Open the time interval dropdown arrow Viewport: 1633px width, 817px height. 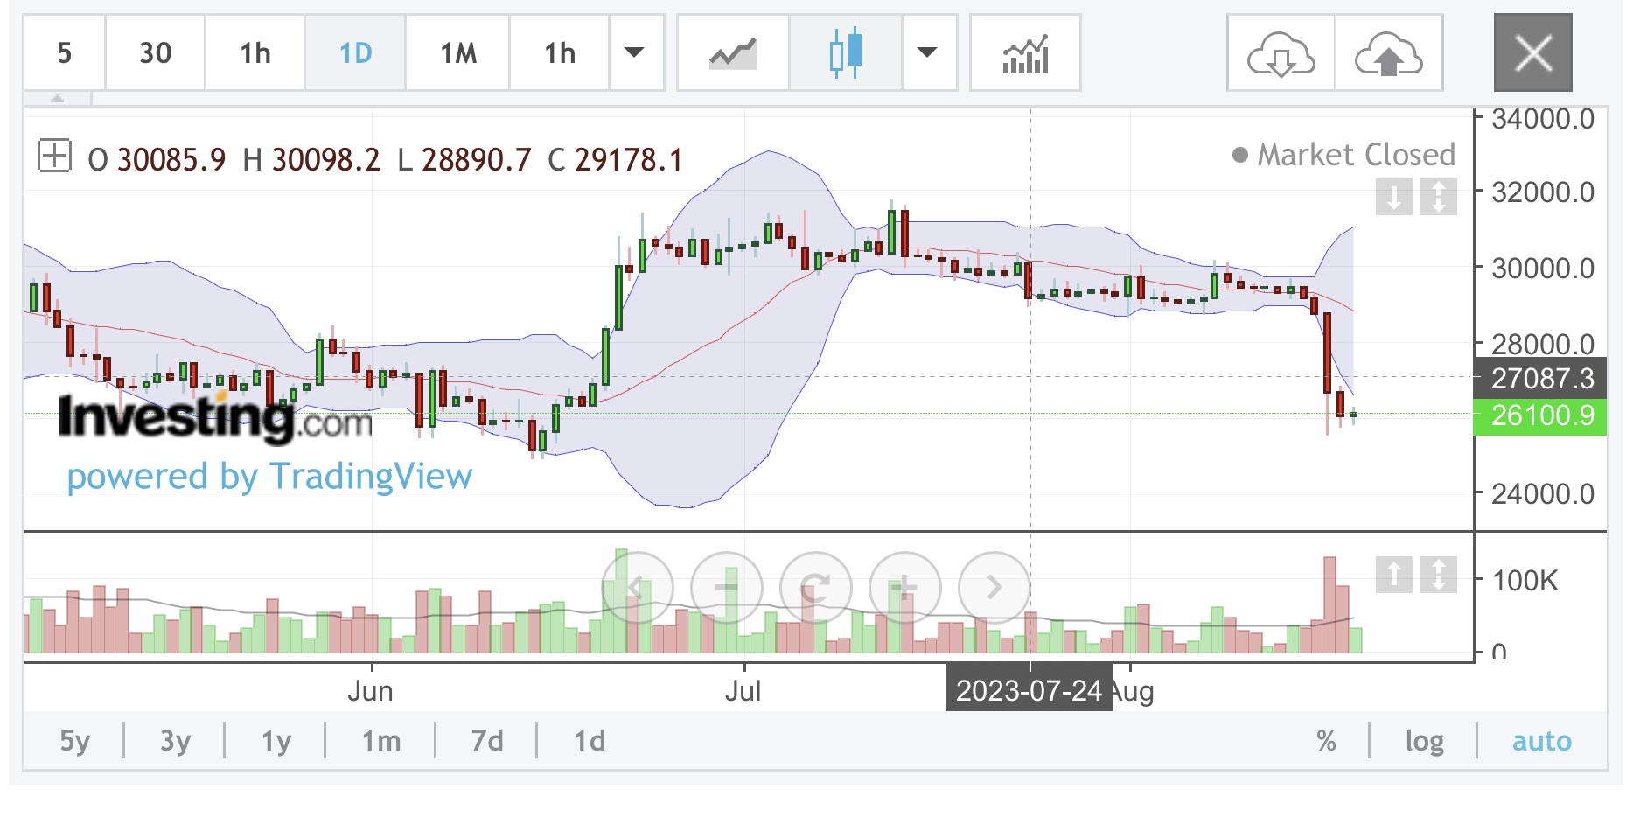[634, 53]
